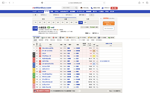Screen dimensions: 150x93
Task: Open the IPAT 連携 button
Action: [x=94, y=27]
